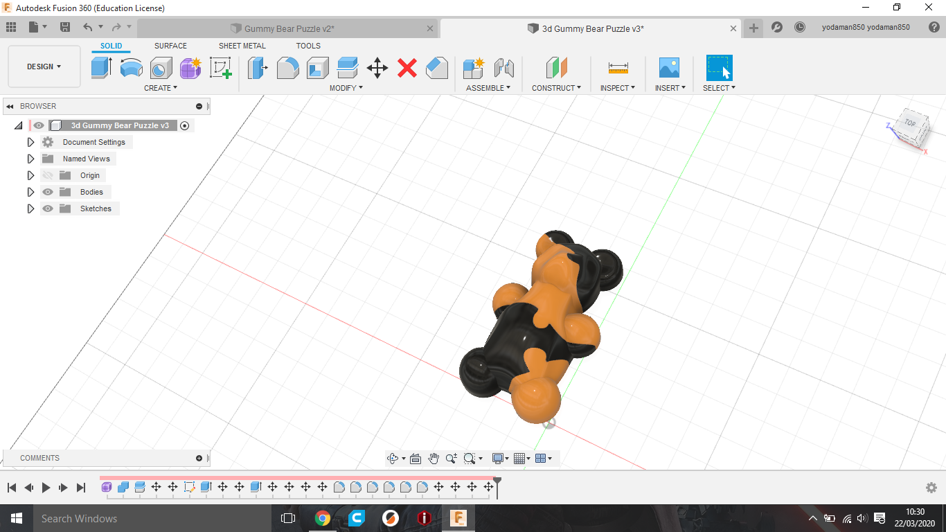Click the Orbit icon in the navigation bar

(x=393, y=458)
